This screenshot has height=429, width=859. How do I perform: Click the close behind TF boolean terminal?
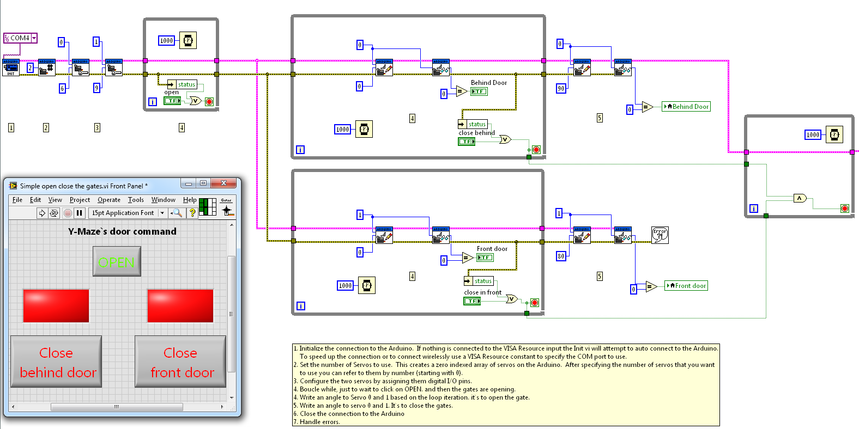click(467, 142)
